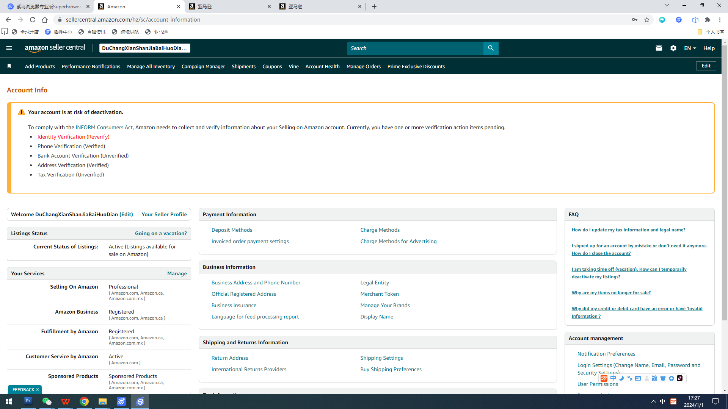The width and height of the screenshot is (728, 409).
Task: Close the FEEDBACK tab with X
Action: click(x=38, y=389)
